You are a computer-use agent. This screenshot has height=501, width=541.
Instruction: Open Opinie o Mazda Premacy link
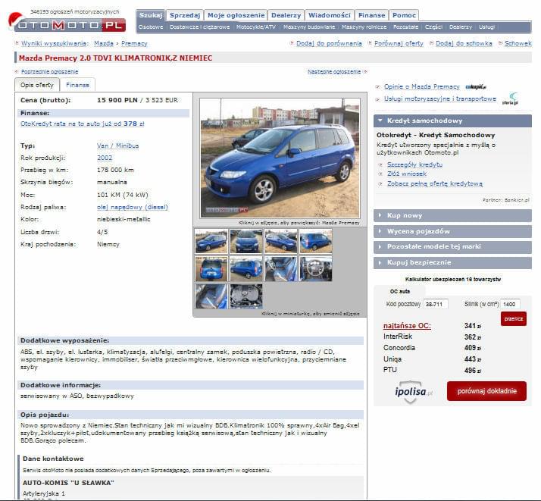click(421, 86)
